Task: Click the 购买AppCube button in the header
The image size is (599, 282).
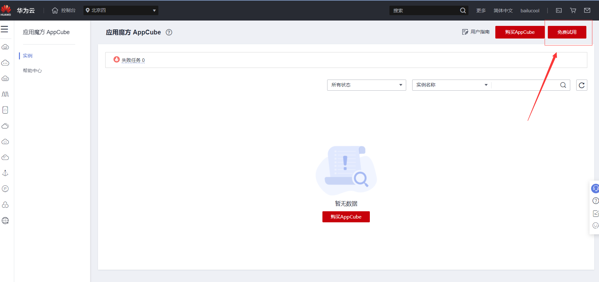Action: coord(520,32)
